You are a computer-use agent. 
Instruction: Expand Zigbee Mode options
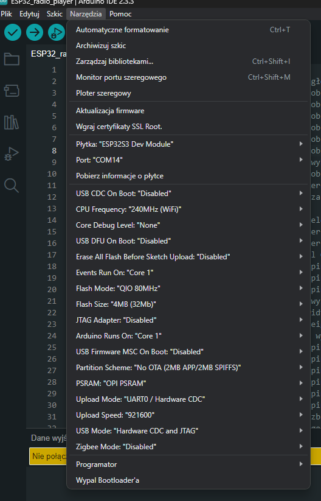[x=188, y=446]
